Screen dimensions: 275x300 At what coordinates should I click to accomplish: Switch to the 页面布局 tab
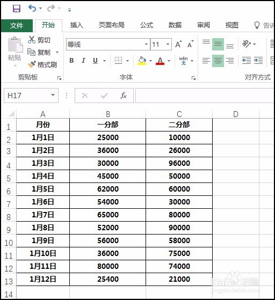tap(112, 25)
